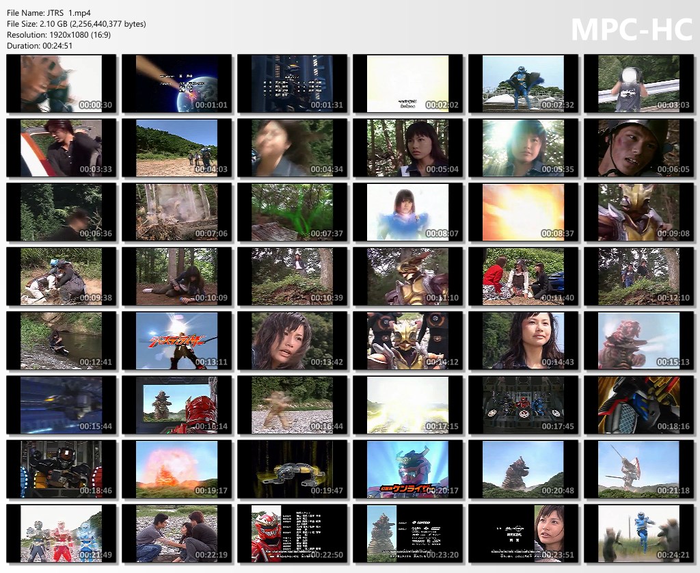Select the thumbnail timestamped 00:01:31
This screenshot has height=573, width=700.
coord(293,83)
